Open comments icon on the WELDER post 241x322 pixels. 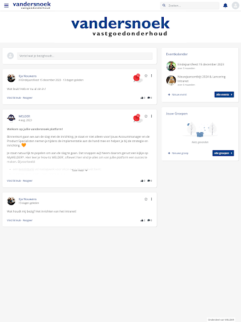point(149,180)
